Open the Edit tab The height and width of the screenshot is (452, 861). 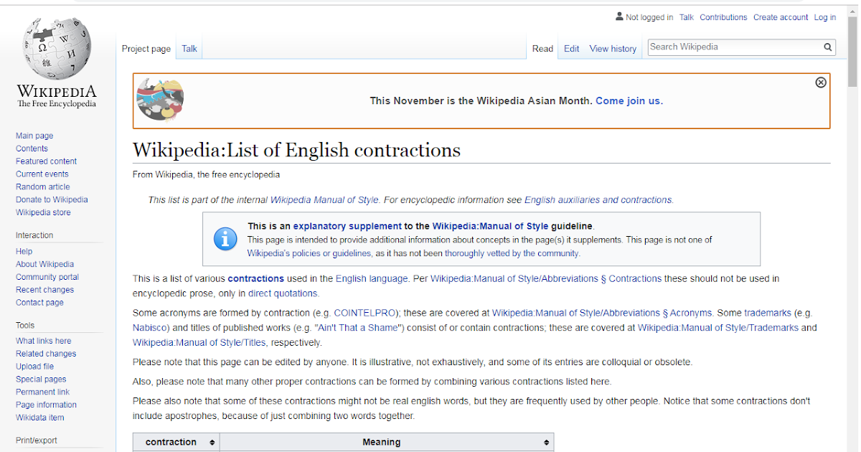point(571,49)
